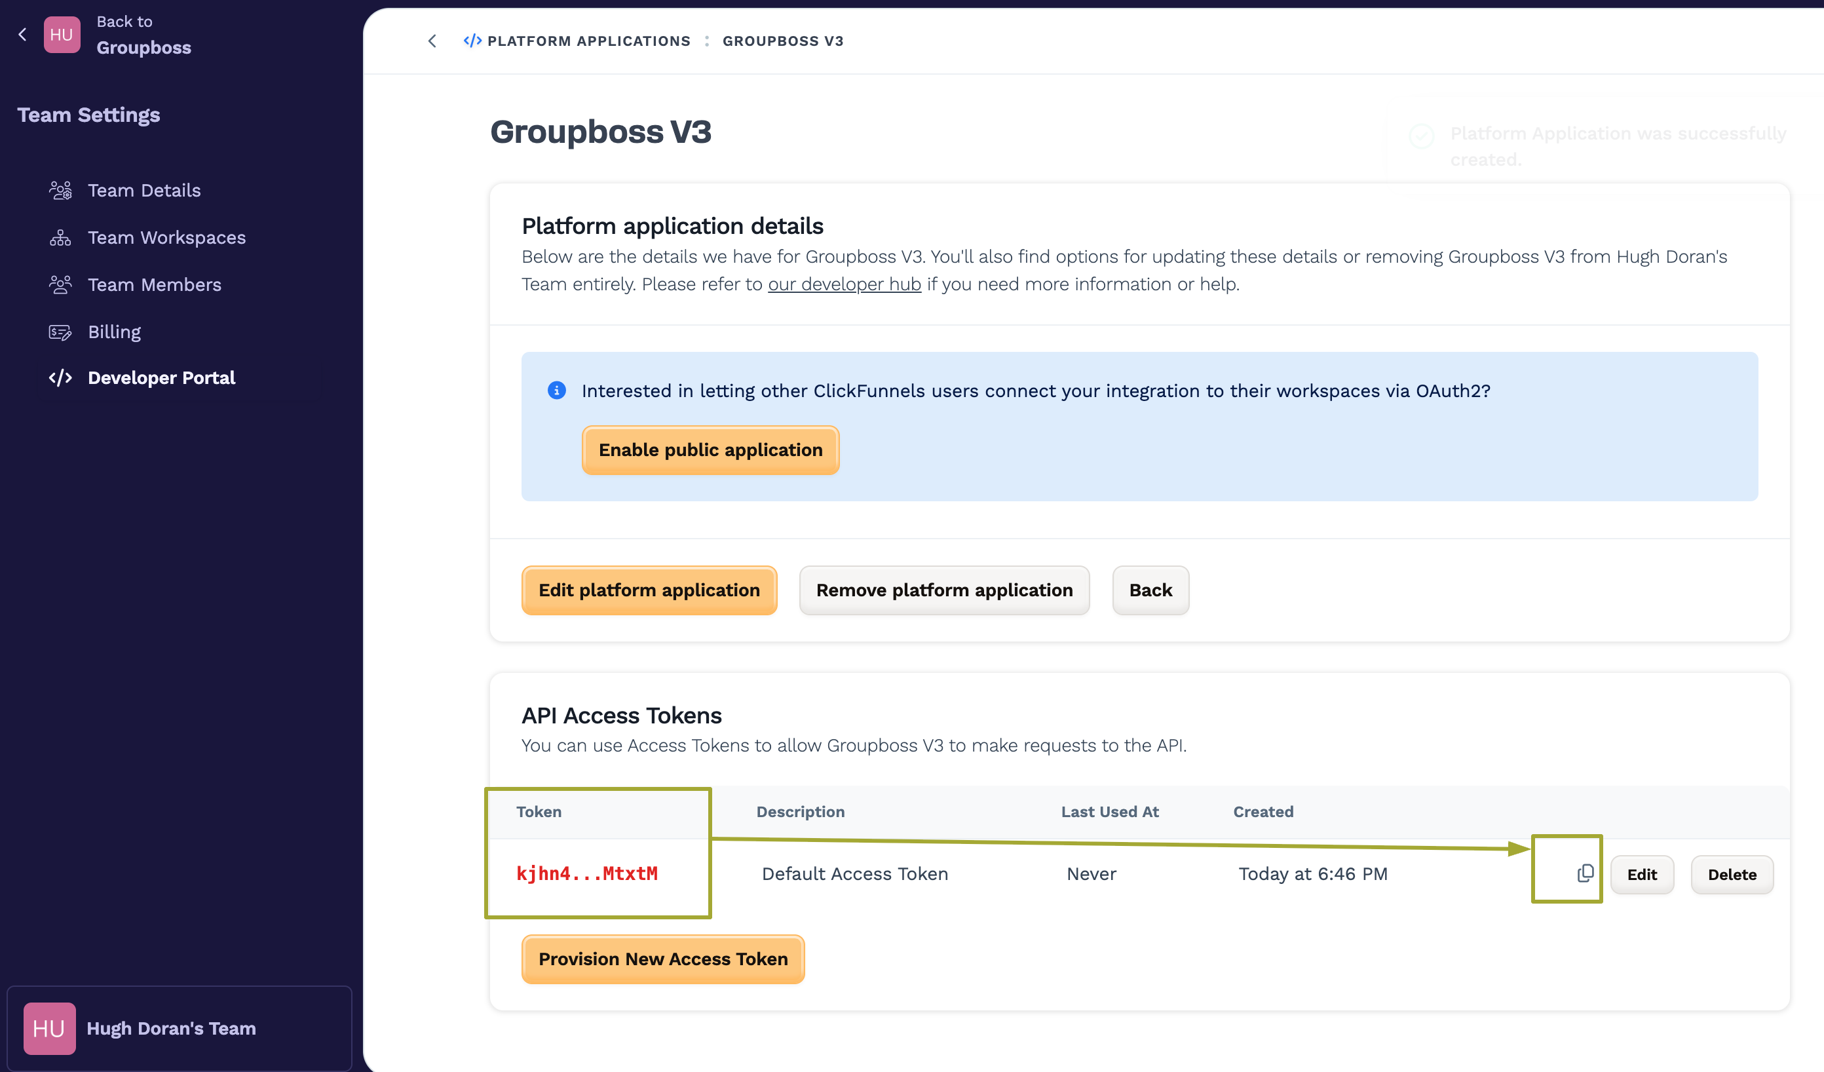Open Team Workspaces settings

click(x=166, y=237)
